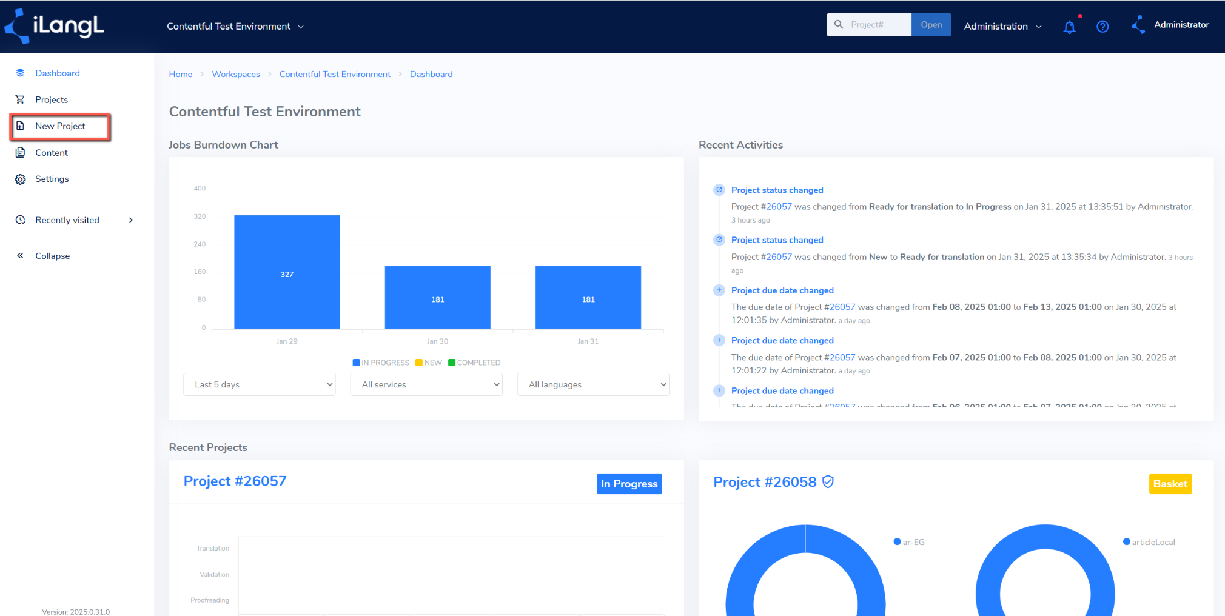Open Content in sidebar

click(x=52, y=153)
